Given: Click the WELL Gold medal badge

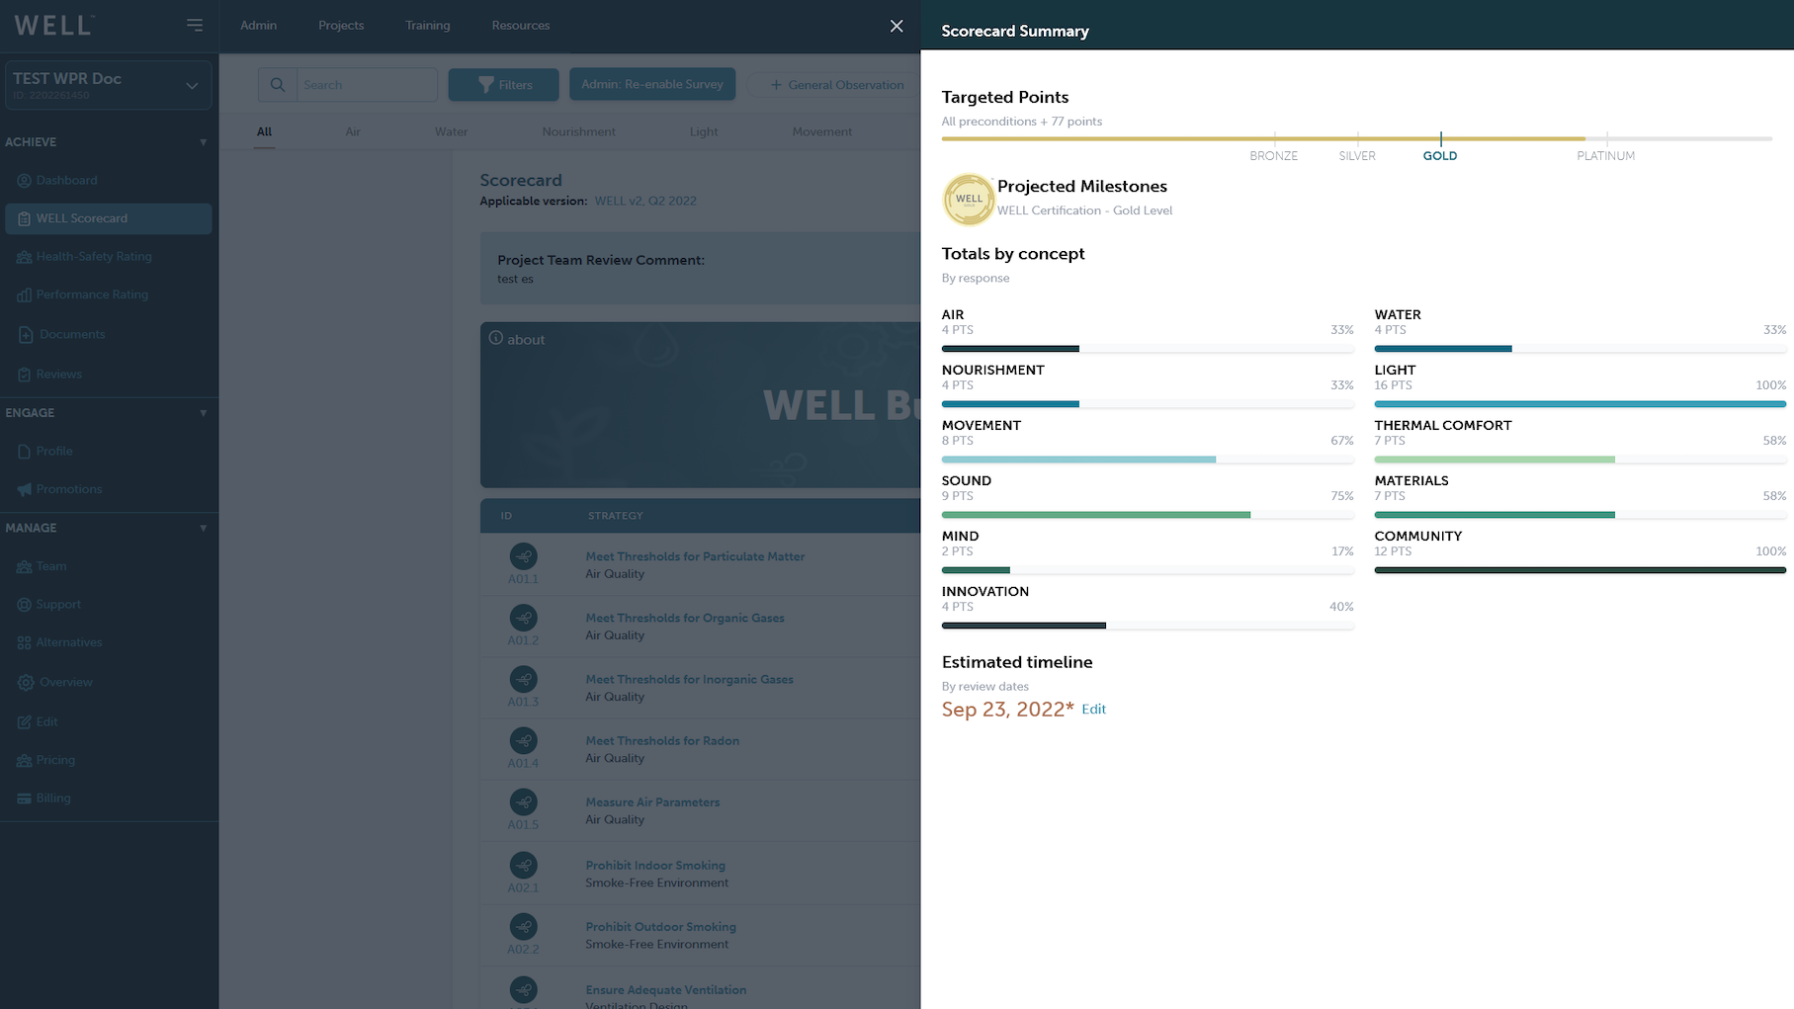Looking at the screenshot, I should coord(969,199).
